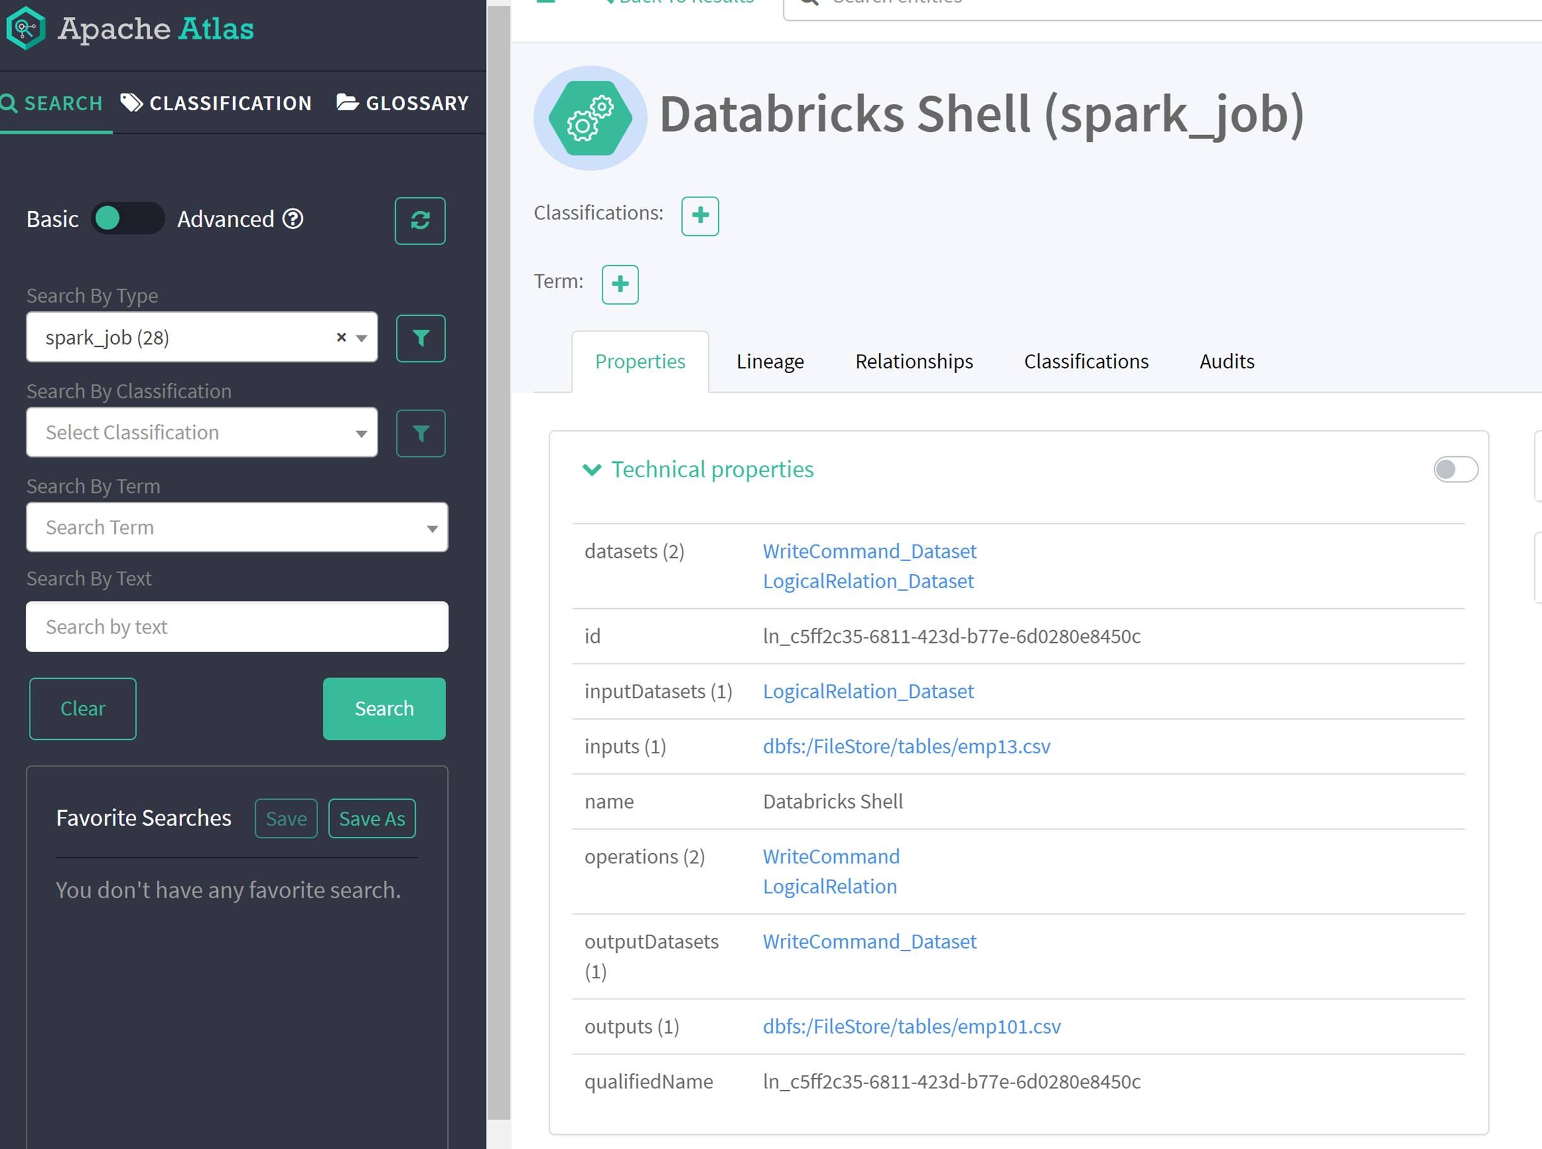Refresh the basic search panel

point(420,221)
